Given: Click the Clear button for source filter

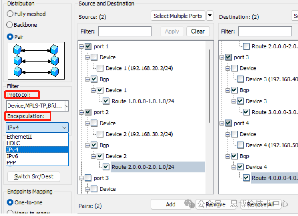Looking at the screenshot, I should click(198, 31).
